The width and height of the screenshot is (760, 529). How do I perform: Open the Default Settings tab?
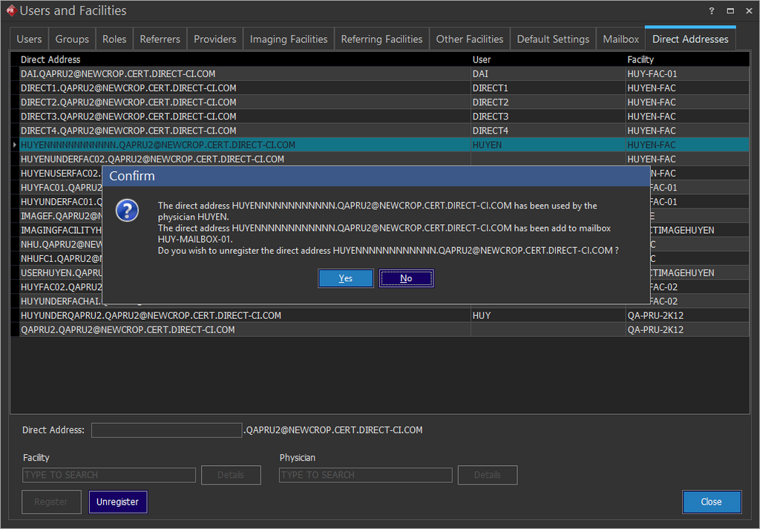coord(553,39)
